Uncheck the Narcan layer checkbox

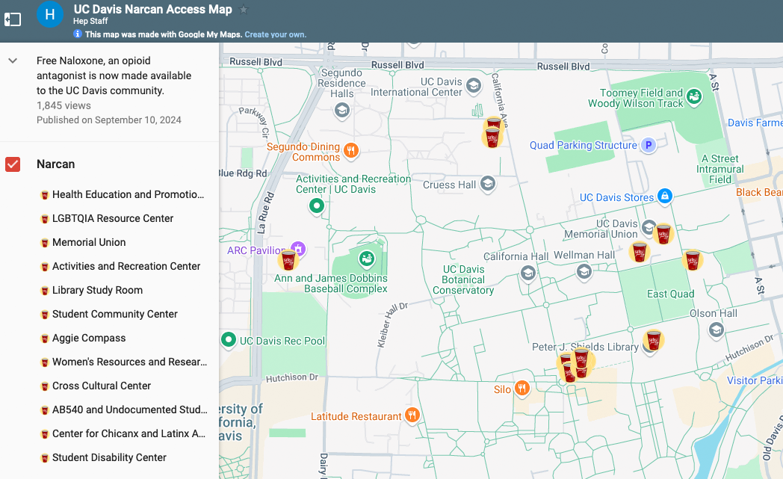click(13, 164)
